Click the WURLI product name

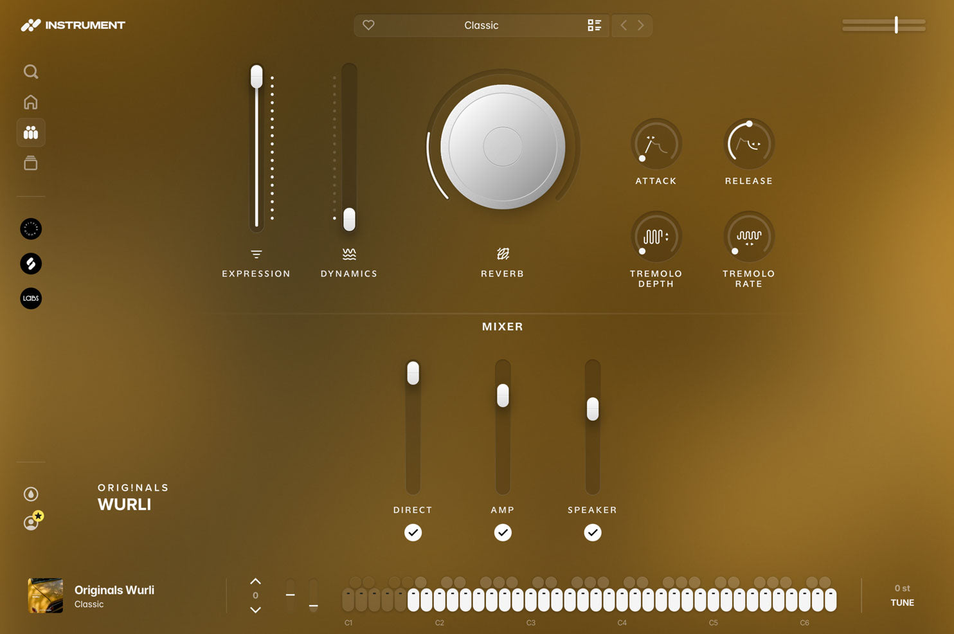(x=125, y=505)
